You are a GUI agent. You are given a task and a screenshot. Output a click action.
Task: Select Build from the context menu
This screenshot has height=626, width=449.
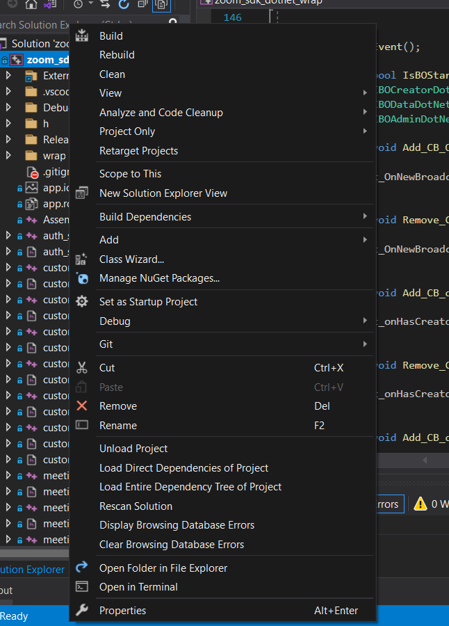222,36
